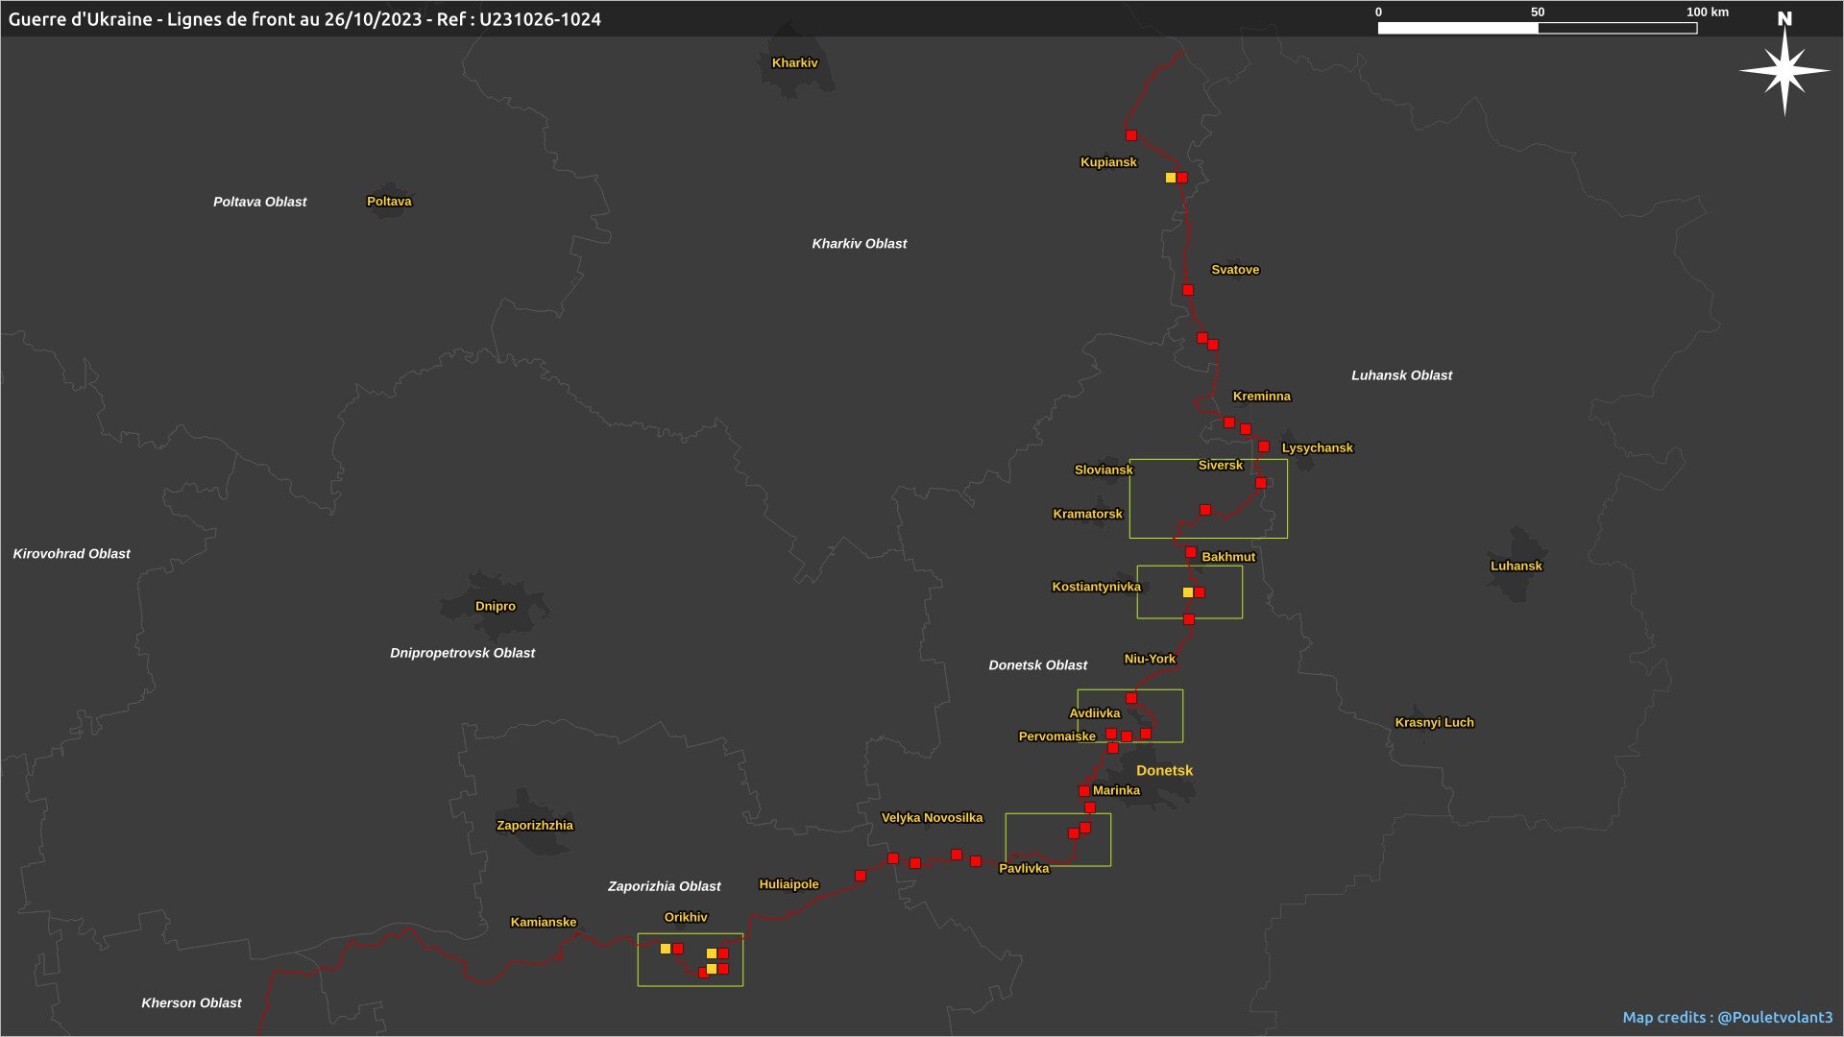
Task: Select the Kreminna label
Action: [x=1262, y=397]
